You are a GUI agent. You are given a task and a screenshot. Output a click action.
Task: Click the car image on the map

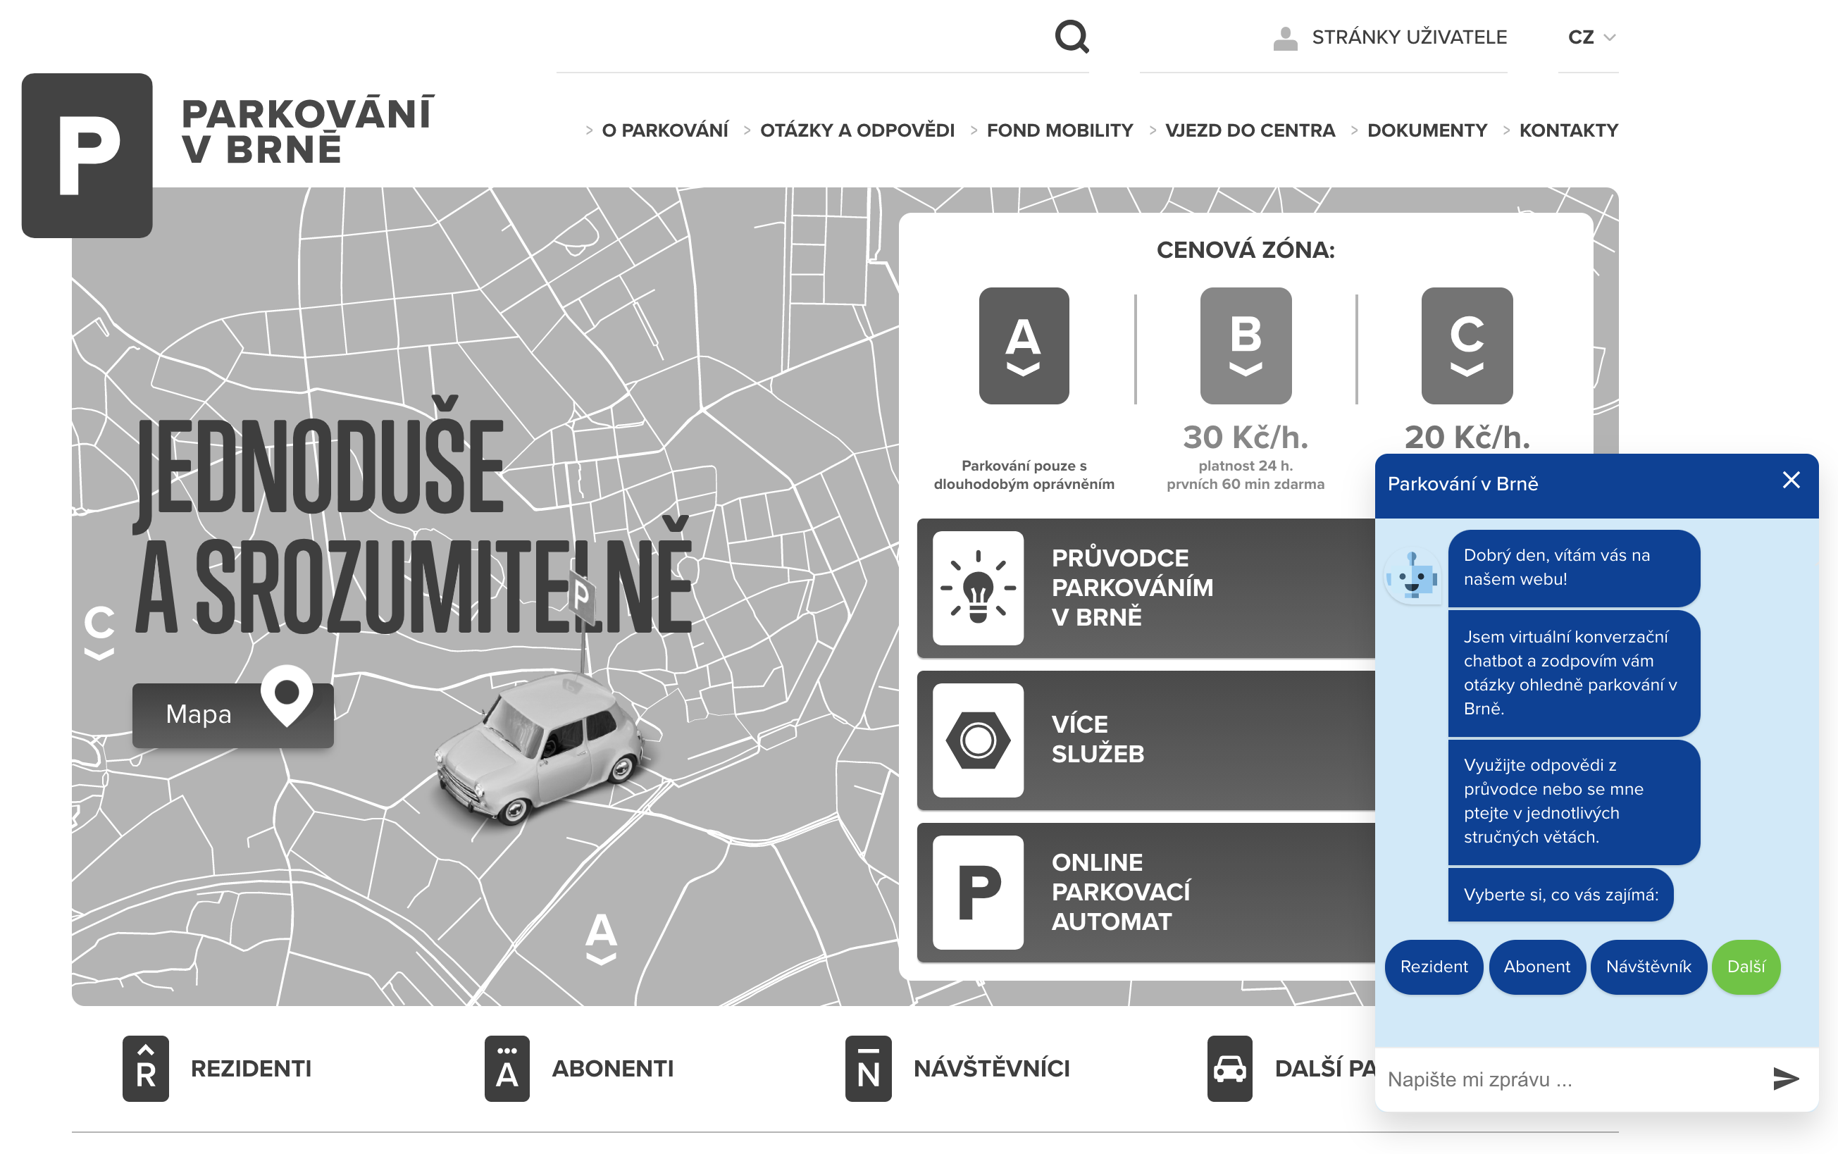(x=540, y=748)
